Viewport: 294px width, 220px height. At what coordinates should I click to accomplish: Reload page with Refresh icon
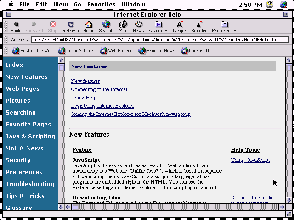coord(71,24)
